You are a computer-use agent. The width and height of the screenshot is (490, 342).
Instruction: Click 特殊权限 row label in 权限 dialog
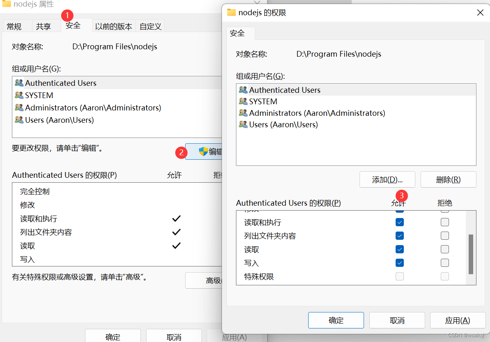pyautogui.click(x=259, y=277)
